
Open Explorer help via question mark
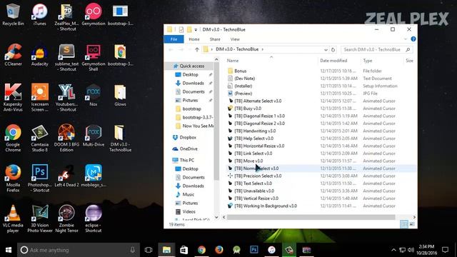click(x=413, y=39)
